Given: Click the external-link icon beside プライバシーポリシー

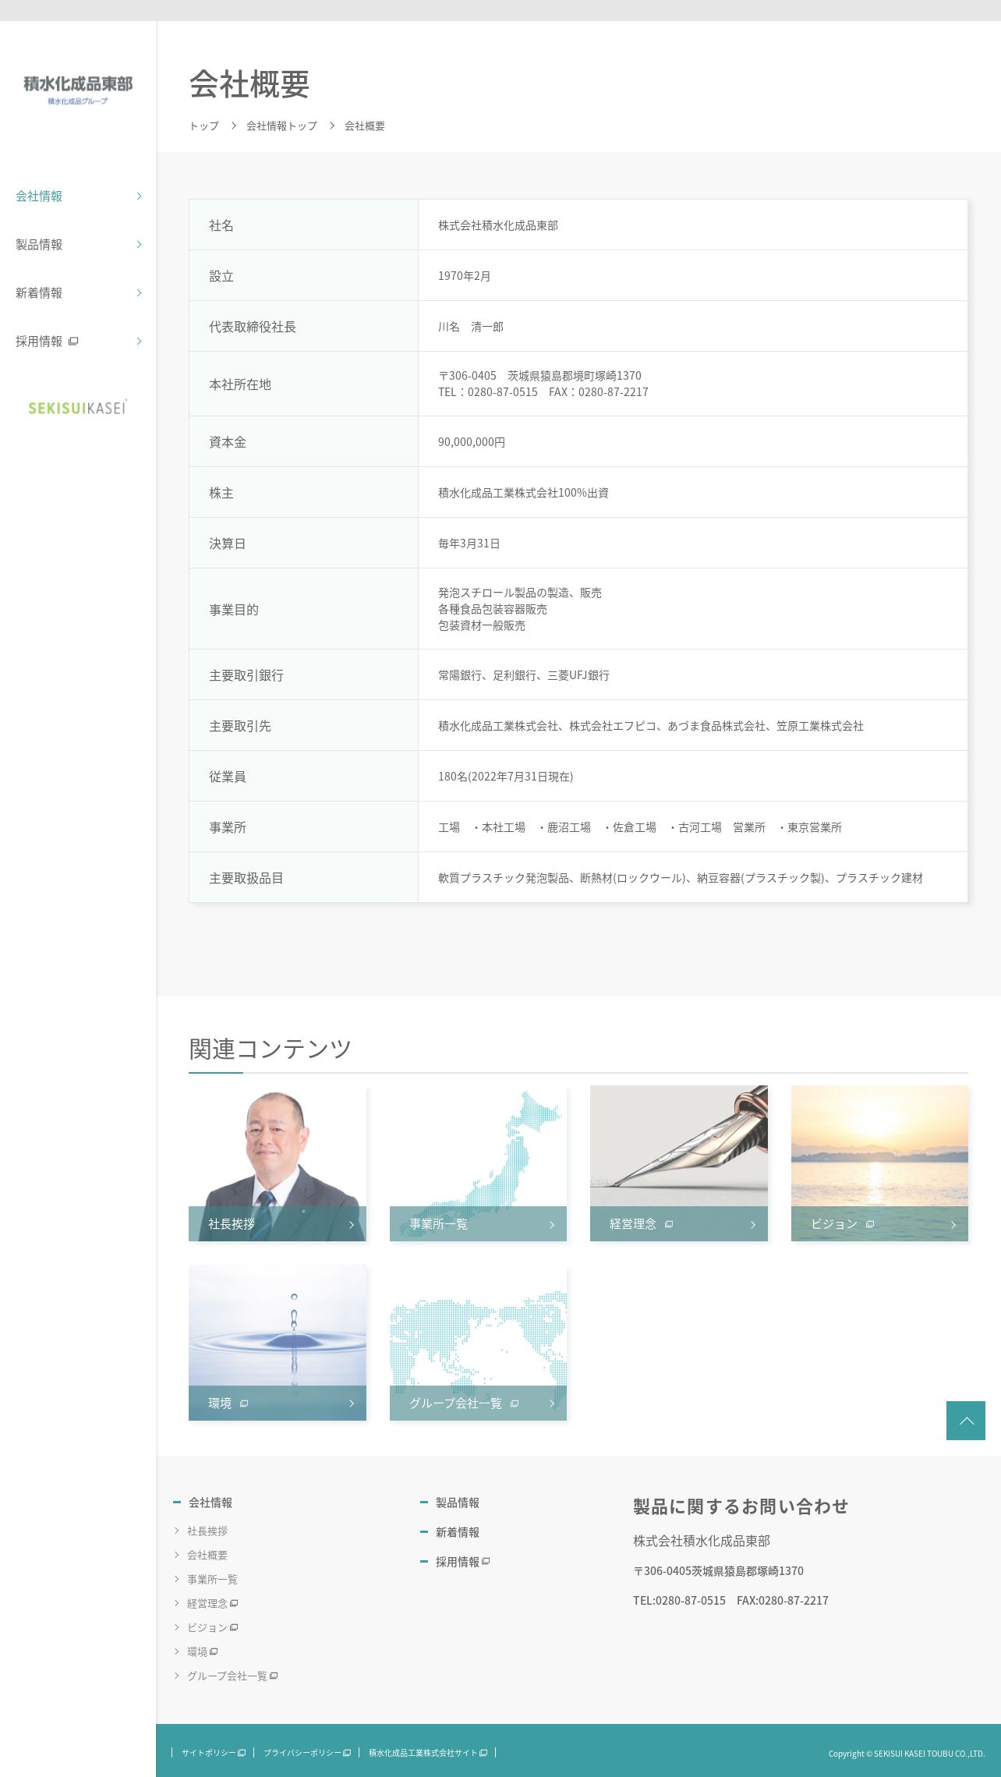Looking at the screenshot, I should point(347,1753).
